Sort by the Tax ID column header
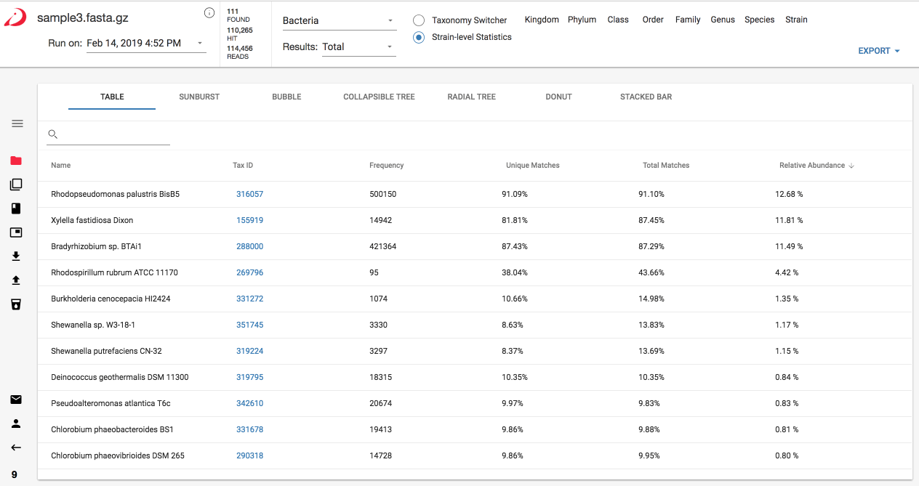This screenshot has width=919, height=486. (243, 166)
